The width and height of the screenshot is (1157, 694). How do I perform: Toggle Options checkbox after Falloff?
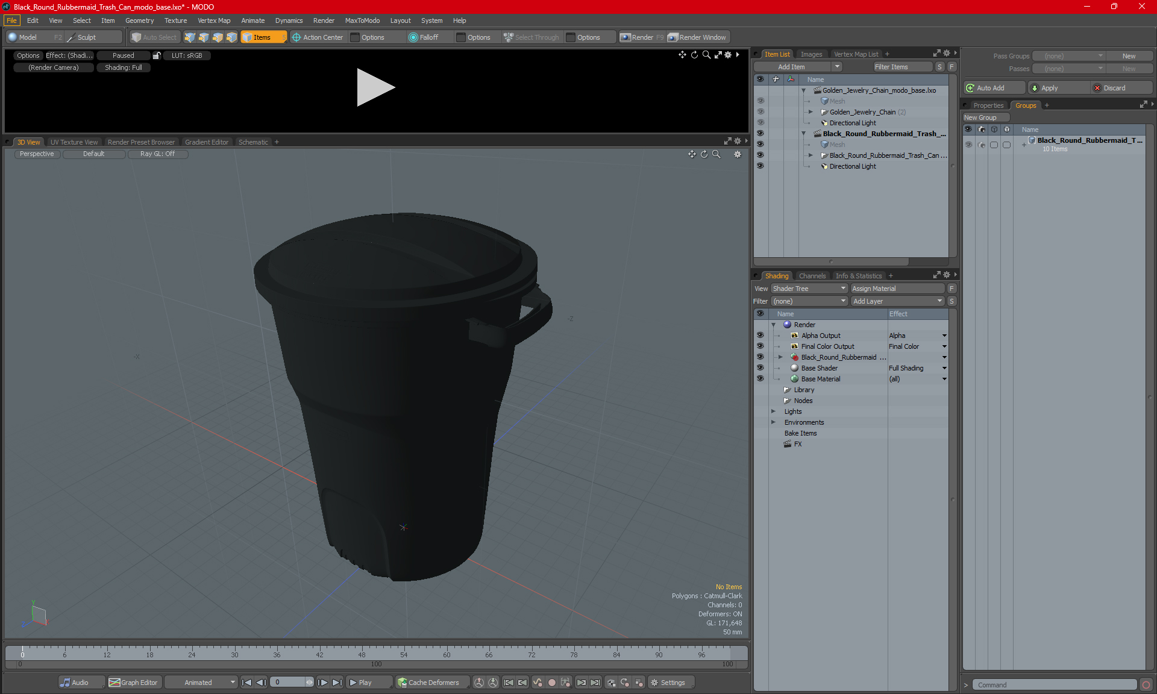pos(462,37)
